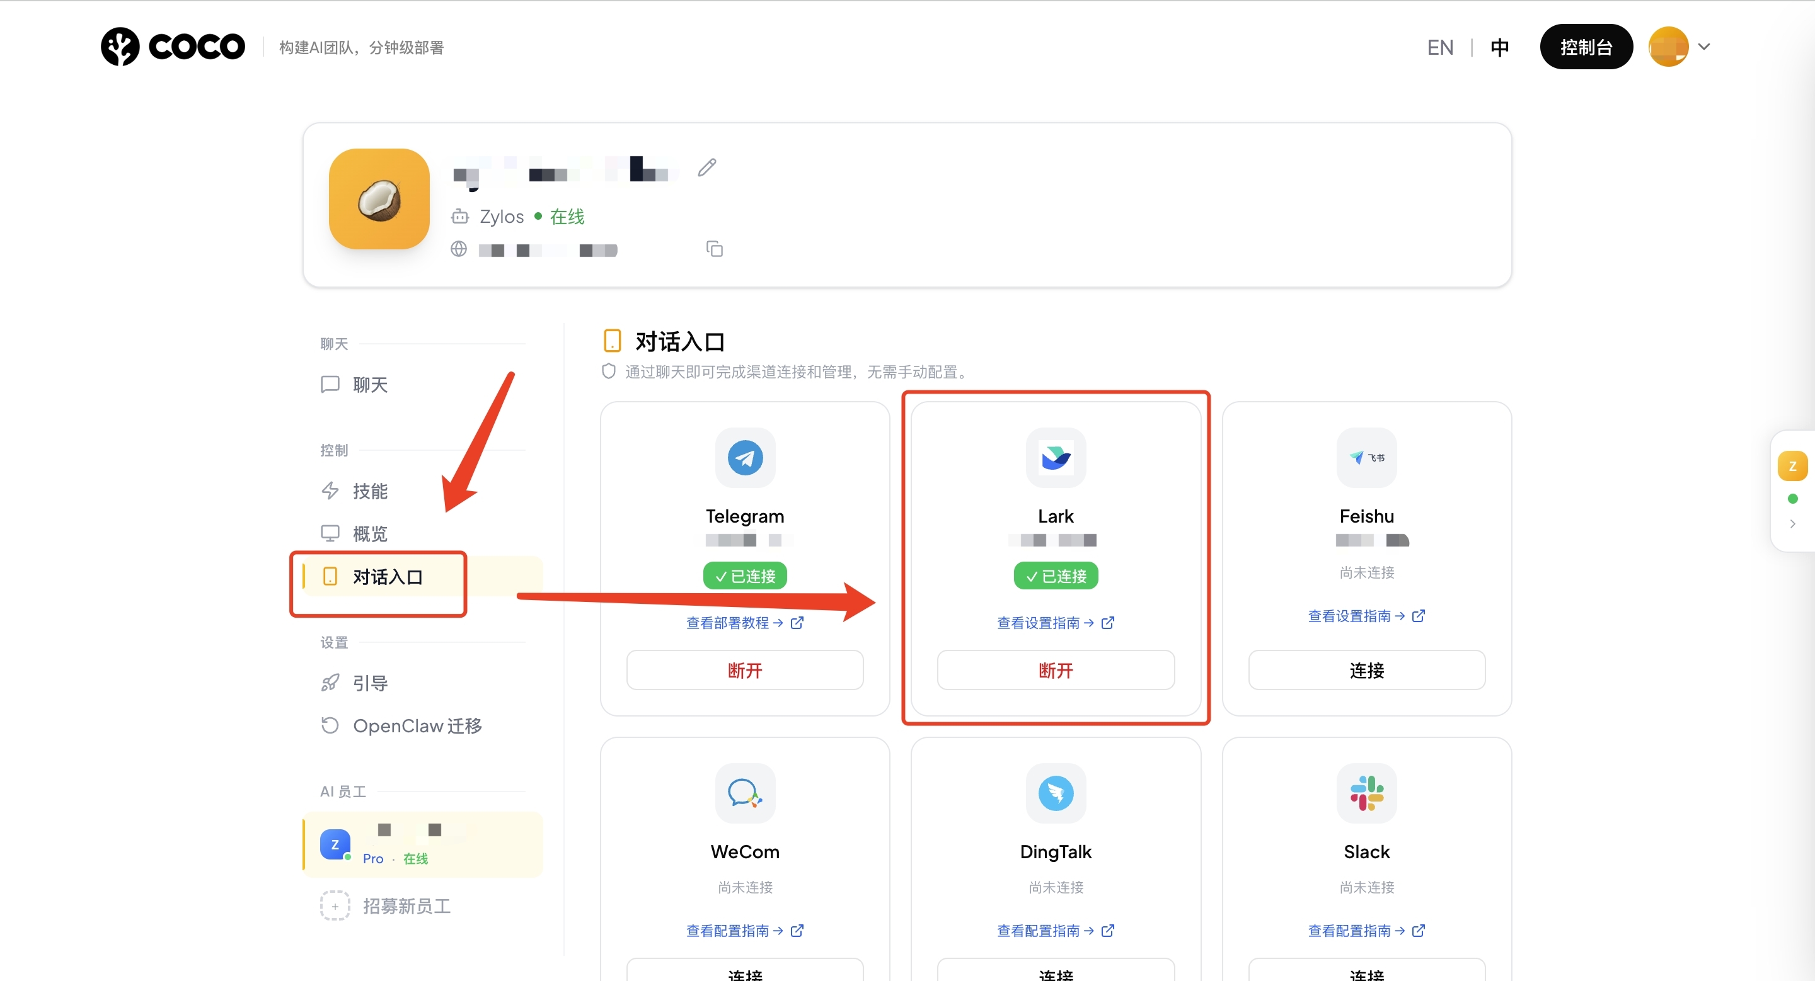Screen dimensions: 1815x981
Task: Open Telegram 查看部署教程 link
Action: click(745, 623)
